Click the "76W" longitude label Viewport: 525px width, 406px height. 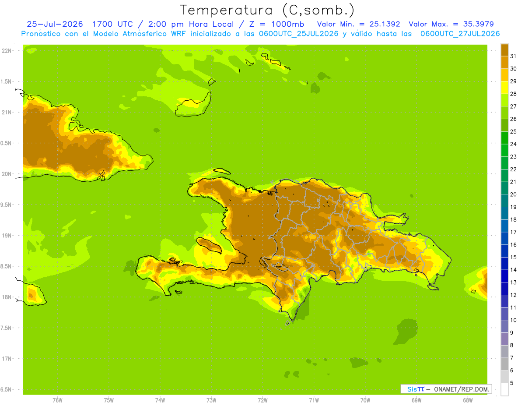[x=57, y=400]
